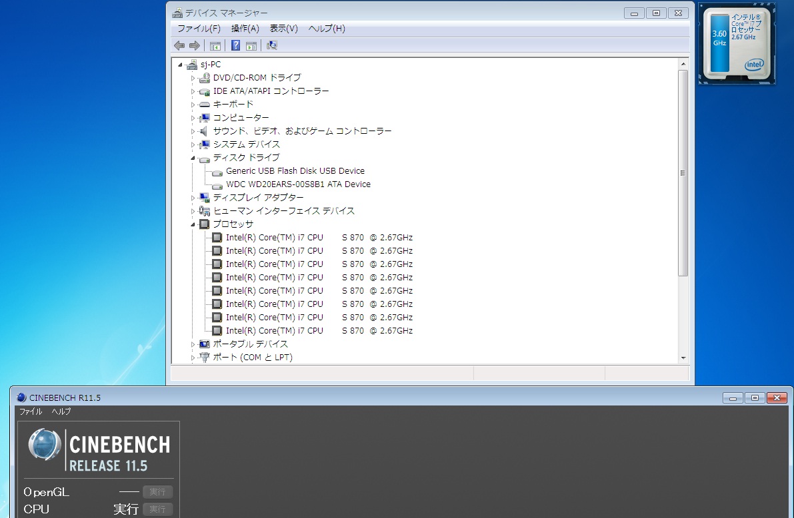The image size is (794, 518).
Task: Select the ヒューマン インターフェイス デバイス row
Action: [x=283, y=211]
